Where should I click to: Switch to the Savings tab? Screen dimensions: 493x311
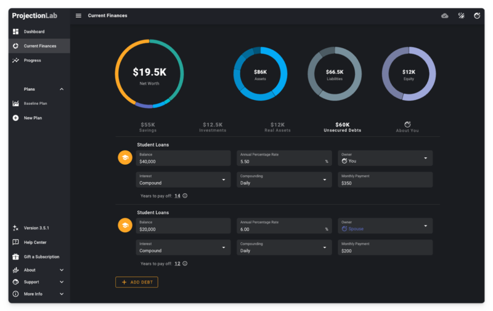coord(148,127)
